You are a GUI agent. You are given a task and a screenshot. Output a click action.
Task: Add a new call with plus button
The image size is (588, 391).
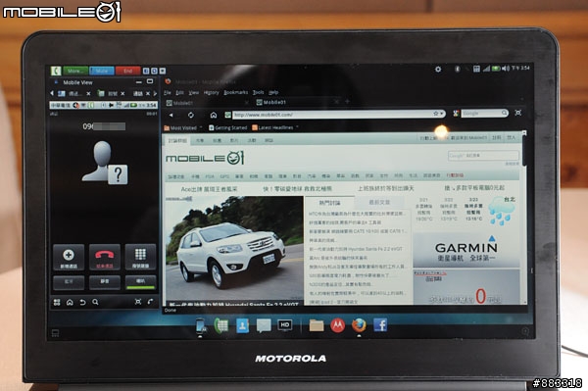click(x=69, y=257)
